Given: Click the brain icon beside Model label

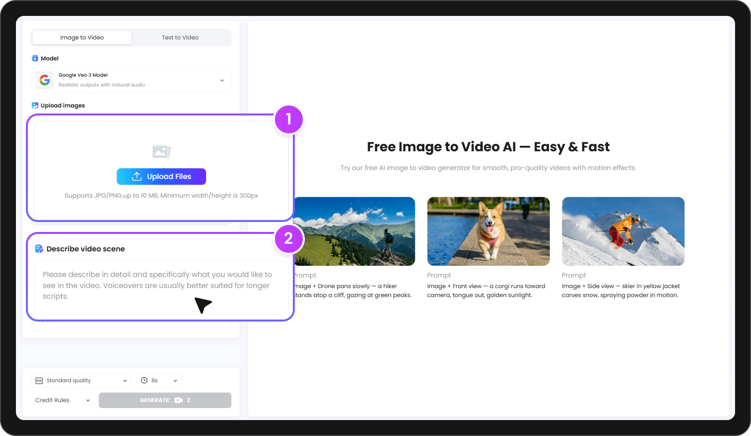Looking at the screenshot, I should [34, 58].
